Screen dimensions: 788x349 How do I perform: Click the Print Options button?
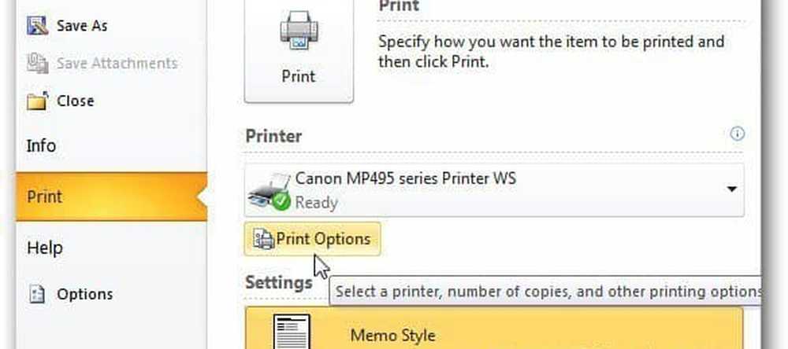312,239
